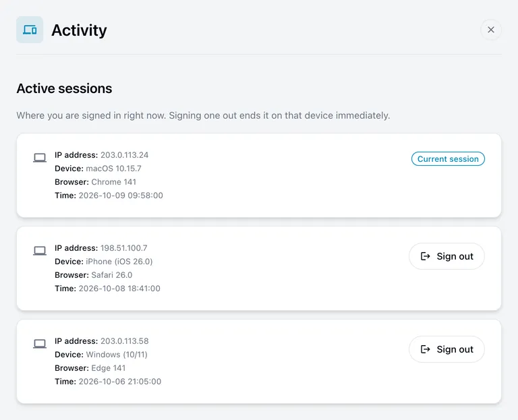This screenshot has height=420, width=518.
Task: Select IP address 203.0.113.24
Action: [x=124, y=155]
